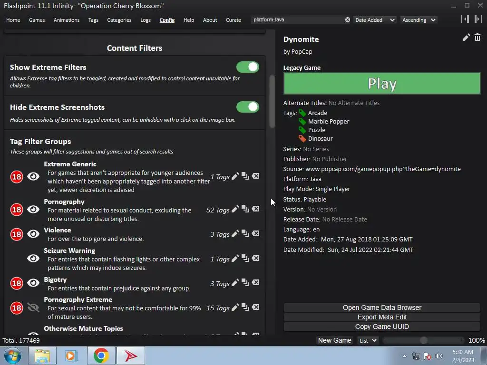
Task: Duplicate the Seizure Warning filter group
Action: tap(245, 258)
